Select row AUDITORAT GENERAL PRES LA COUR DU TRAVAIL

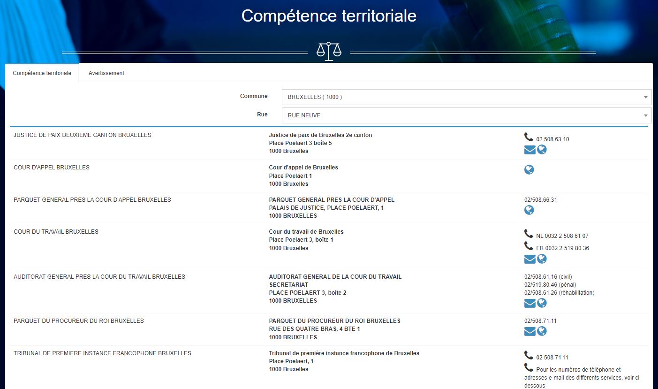[x=99, y=277]
